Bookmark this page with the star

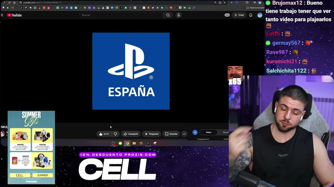(224, 3)
